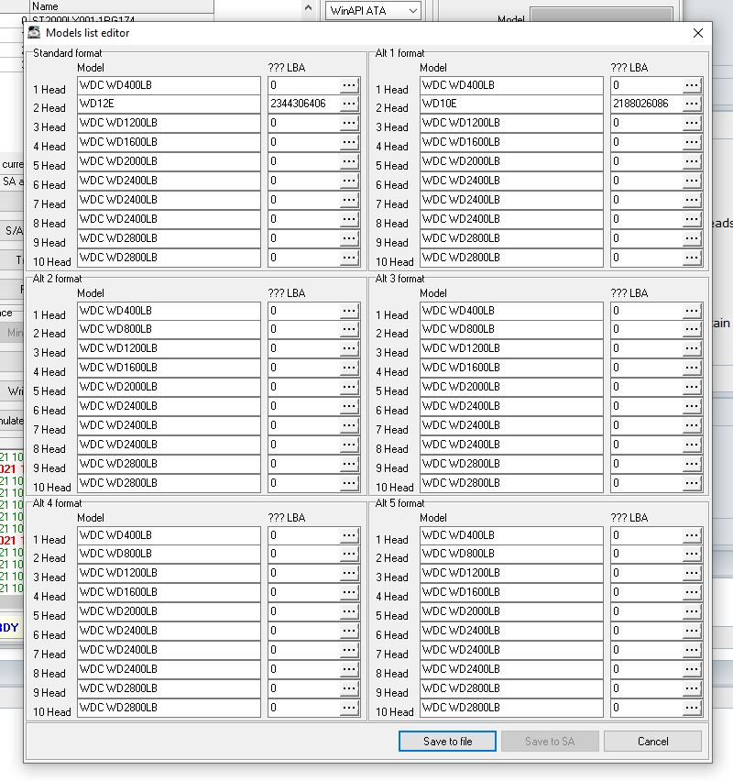Close the Models list editor dialog
Viewport: 733px width, 781px height.
[698, 33]
